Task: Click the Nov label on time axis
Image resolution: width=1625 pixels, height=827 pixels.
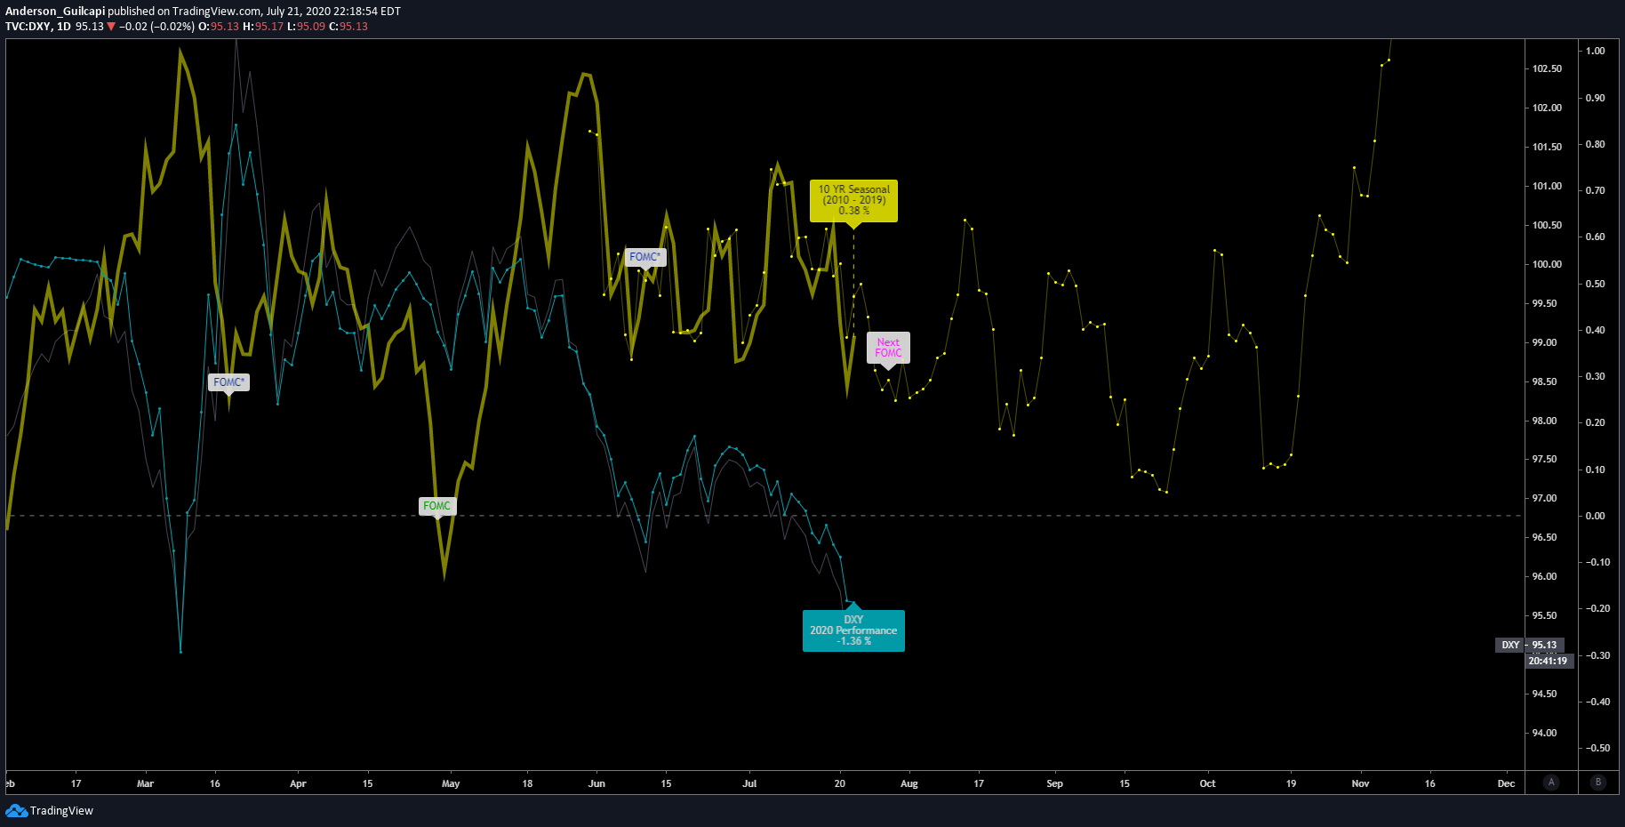Action: [1360, 783]
